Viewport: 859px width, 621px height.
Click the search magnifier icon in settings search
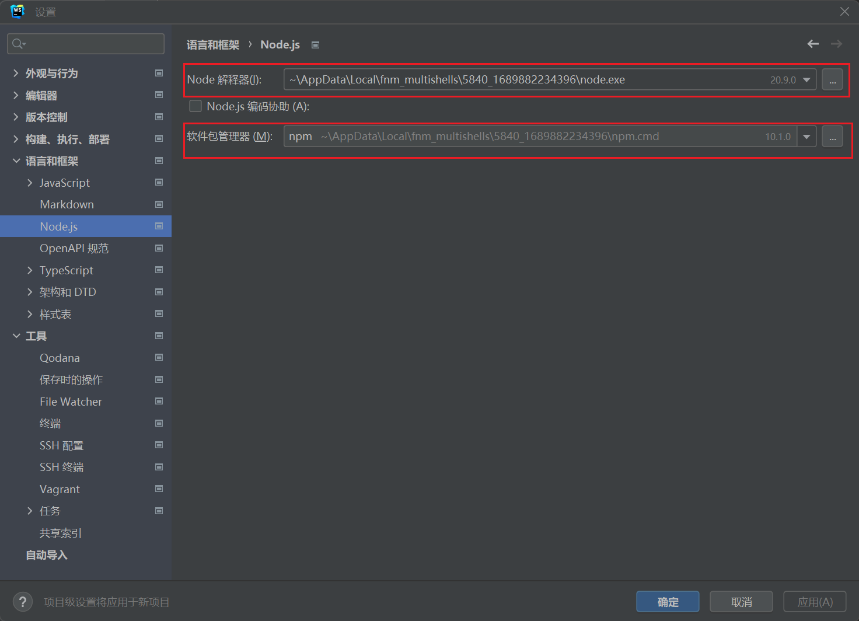point(18,44)
